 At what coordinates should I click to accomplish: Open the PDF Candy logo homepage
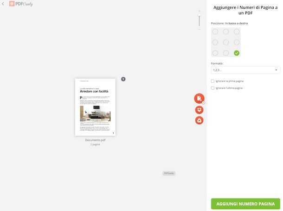(x=21, y=4)
